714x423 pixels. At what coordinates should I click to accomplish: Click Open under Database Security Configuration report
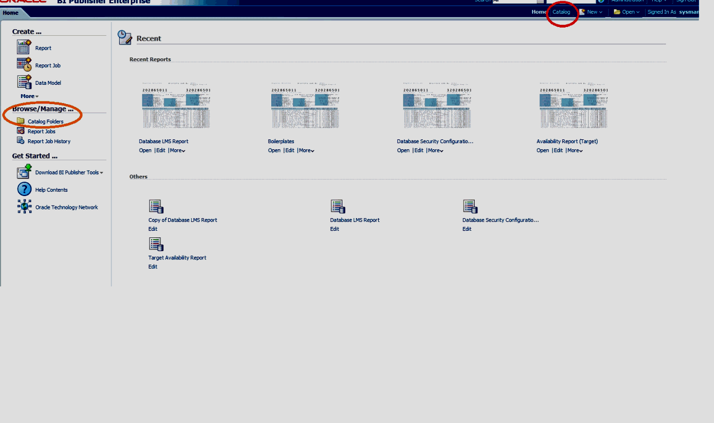pyautogui.click(x=403, y=150)
